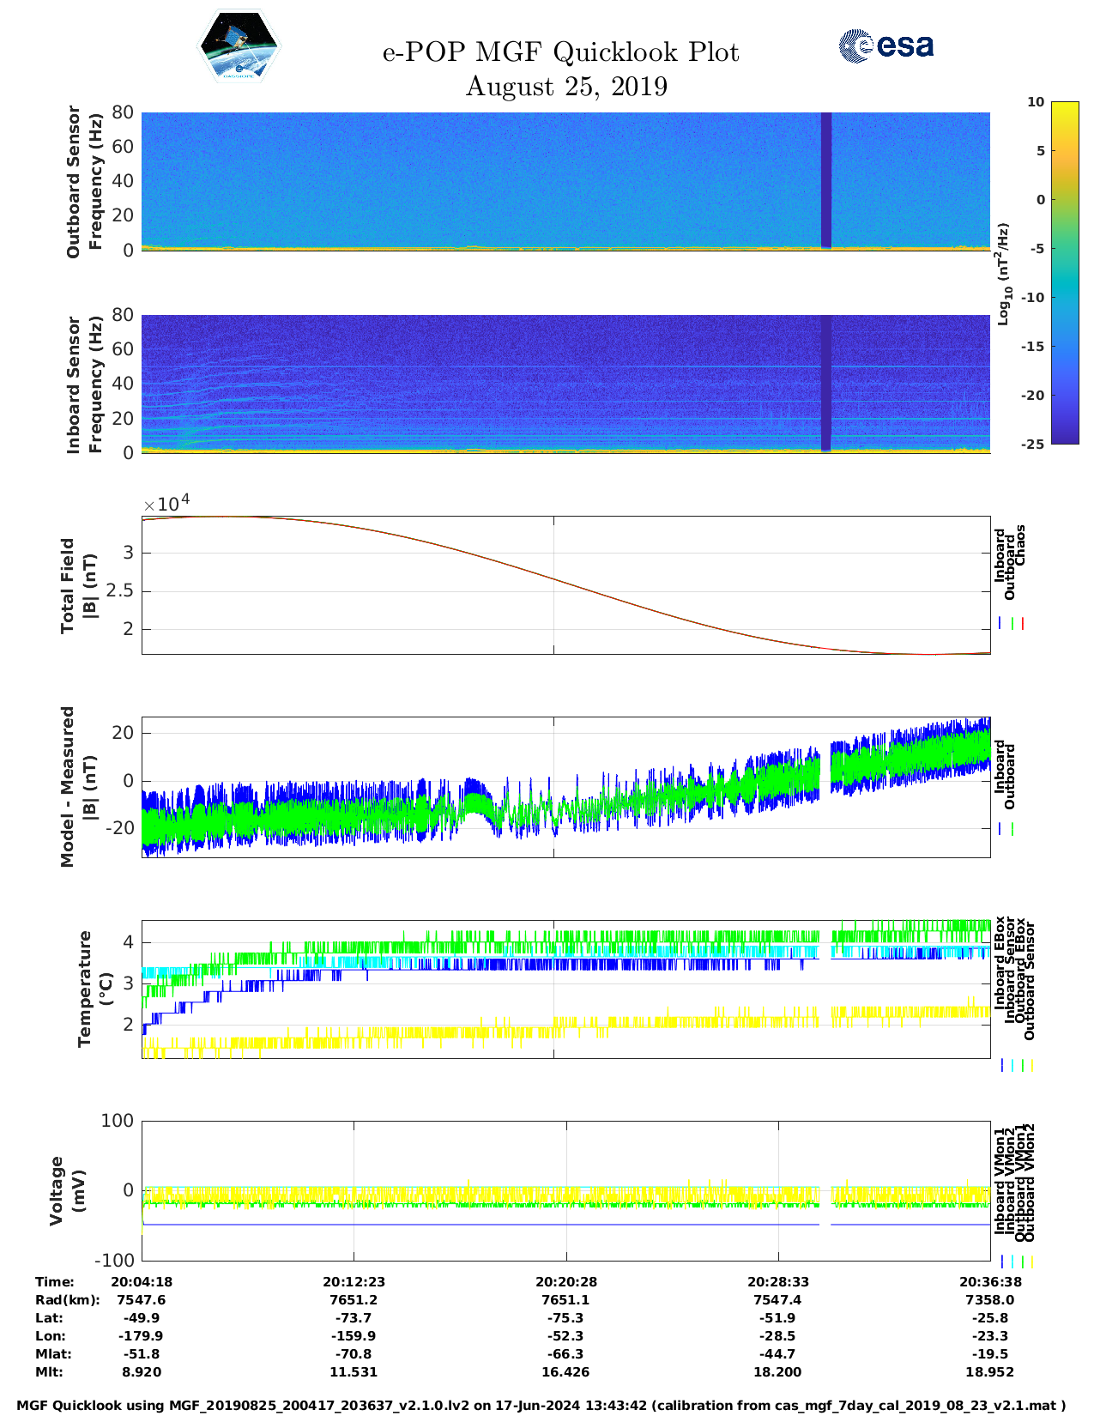The width and height of the screenshot is (1094, 1416).
Task: Click the dark data-gap band in Inboard spectrogram
Action: click(x=826, y=383)
